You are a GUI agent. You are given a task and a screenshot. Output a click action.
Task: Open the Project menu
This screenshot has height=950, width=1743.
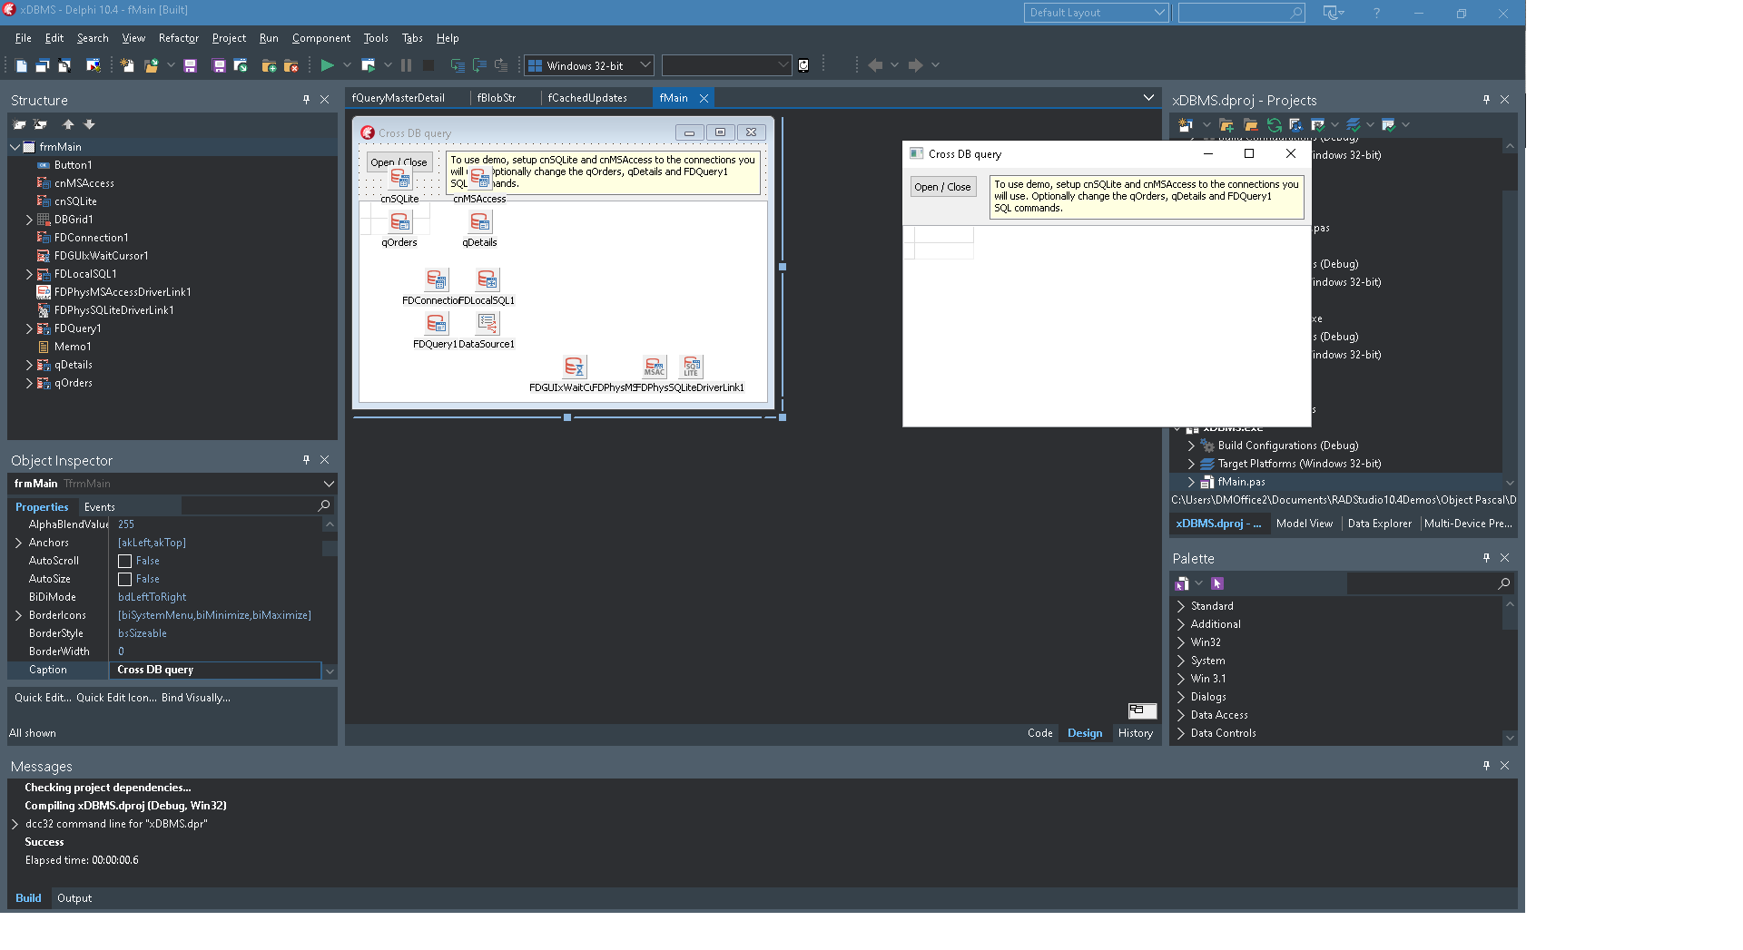229,38
